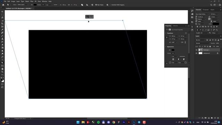Hide the Rectangle 1 layer

(196, 50)
